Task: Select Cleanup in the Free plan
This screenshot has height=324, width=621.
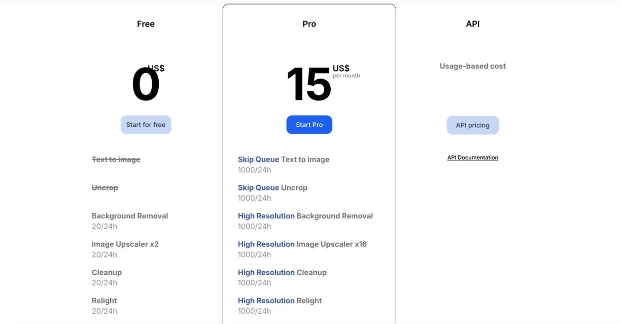Action: pos(107,273)
